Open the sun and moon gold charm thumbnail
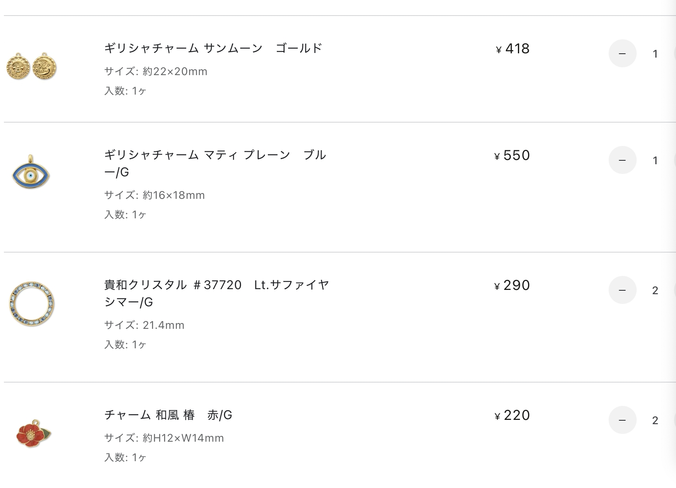The image size is (676, 488). (x=32, y=67)
